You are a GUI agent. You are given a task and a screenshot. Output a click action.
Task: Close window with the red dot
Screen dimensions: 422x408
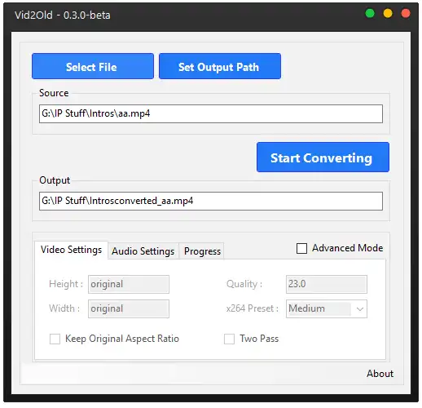pyautogui.click(x=406, y=13)
